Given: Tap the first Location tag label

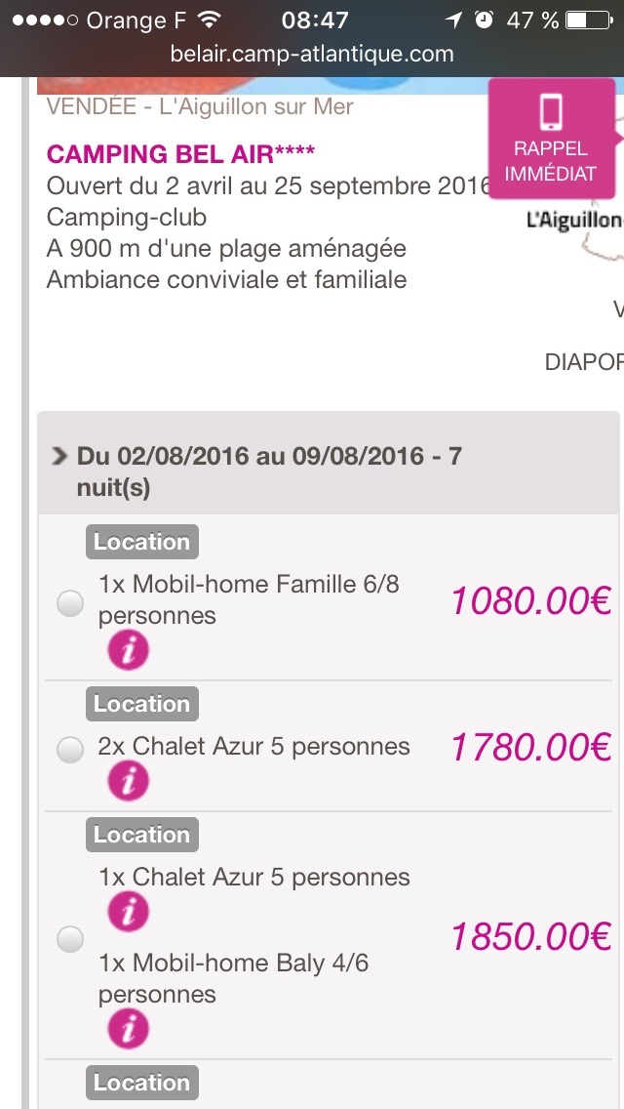Looking at the screenshot, I should click(x=141, y=542).
